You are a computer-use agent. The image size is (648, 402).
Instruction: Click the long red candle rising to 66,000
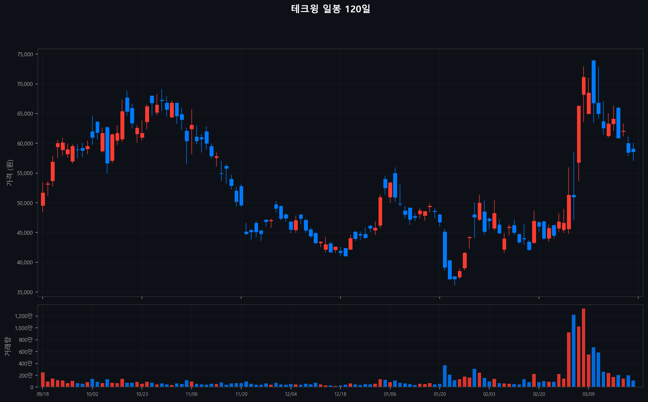pyautogui.click(x=579, y=134)
